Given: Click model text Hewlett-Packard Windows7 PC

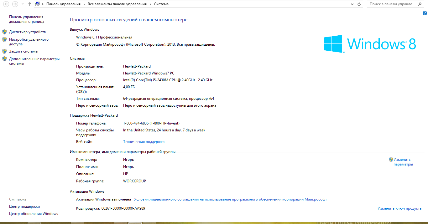Looking at the screenshot, I should click(149, 73).
